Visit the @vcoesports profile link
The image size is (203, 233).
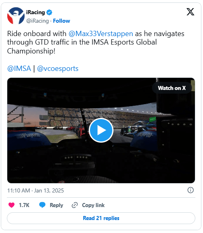pos(58,68)
